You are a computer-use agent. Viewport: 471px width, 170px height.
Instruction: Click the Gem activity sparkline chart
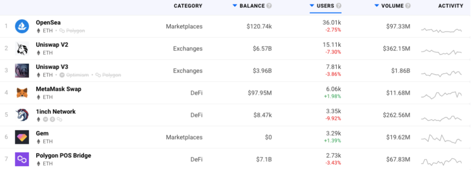441,139
